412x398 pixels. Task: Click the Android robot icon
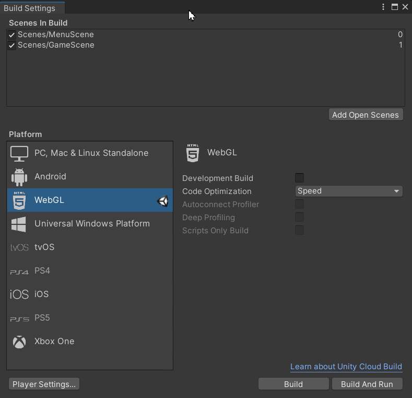click(19, 177)
